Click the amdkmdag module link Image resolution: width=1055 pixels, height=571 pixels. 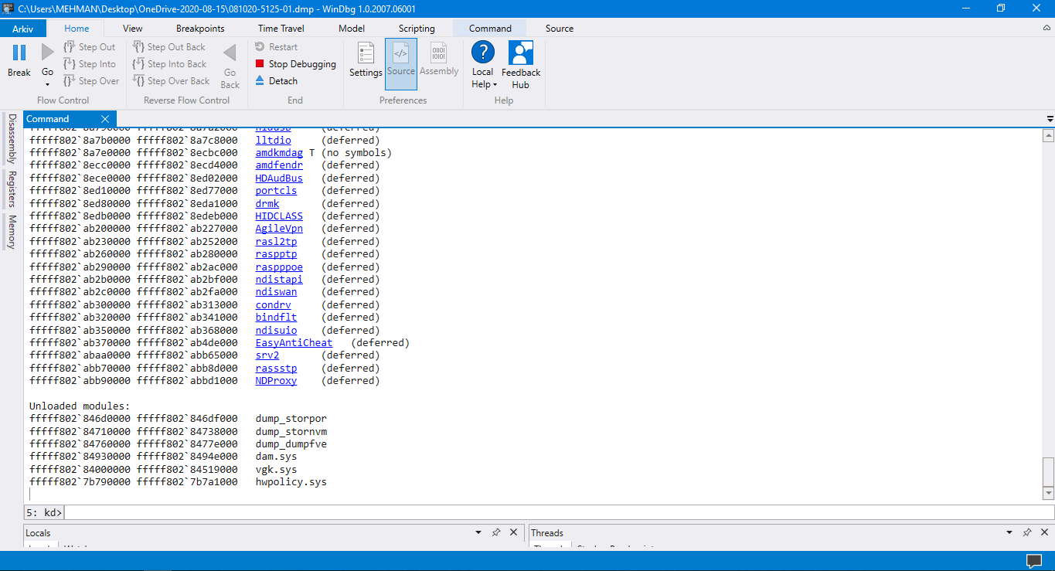click(x=279, y=153)
